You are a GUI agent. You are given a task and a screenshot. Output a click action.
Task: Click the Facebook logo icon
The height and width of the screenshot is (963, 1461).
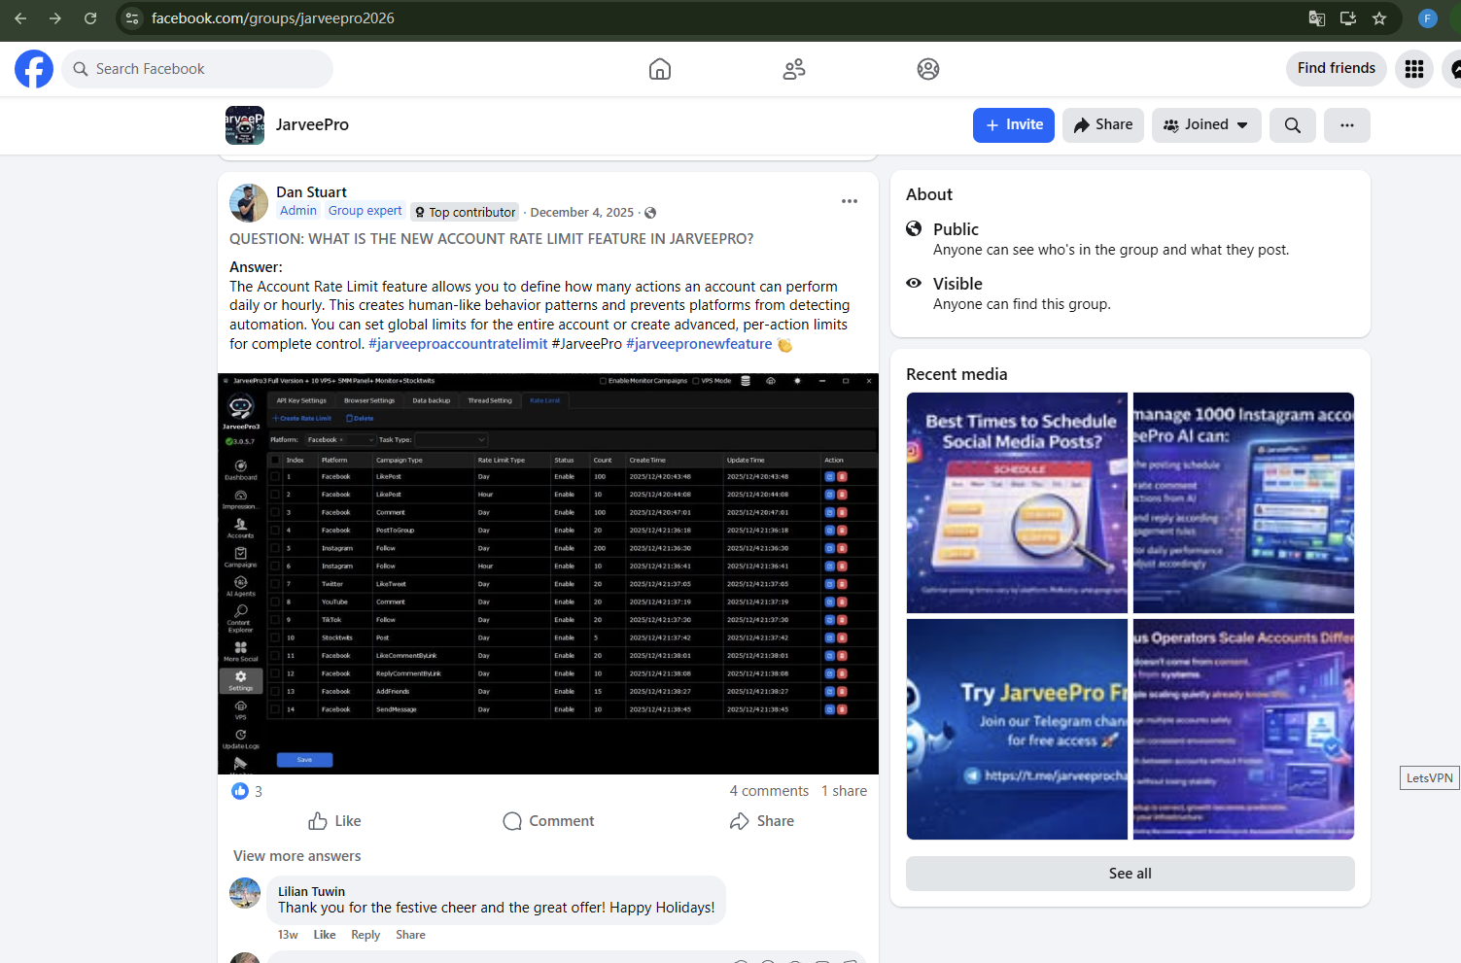pyautogui.click(x=34, y=69)
